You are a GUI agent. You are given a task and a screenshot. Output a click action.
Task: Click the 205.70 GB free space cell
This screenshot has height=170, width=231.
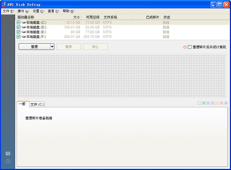tap(92, 37)
